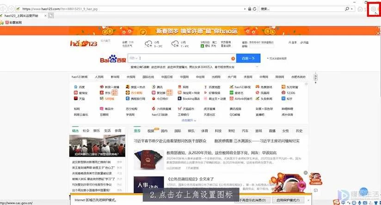Switch to the 汽车 feed tab
This screenshot has width=381, height=205.
pyautogui.click(x=245, y=131)
